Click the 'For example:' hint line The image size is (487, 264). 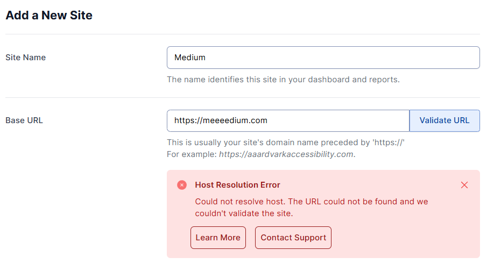pos(192,154)
